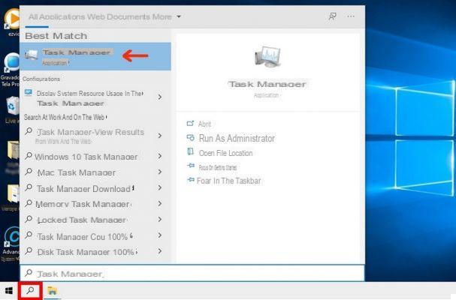Viewport: 456px width, 300px height.
Task: Choose Run As Administrator
Action: pyautogui.click(x=237, y=138)
